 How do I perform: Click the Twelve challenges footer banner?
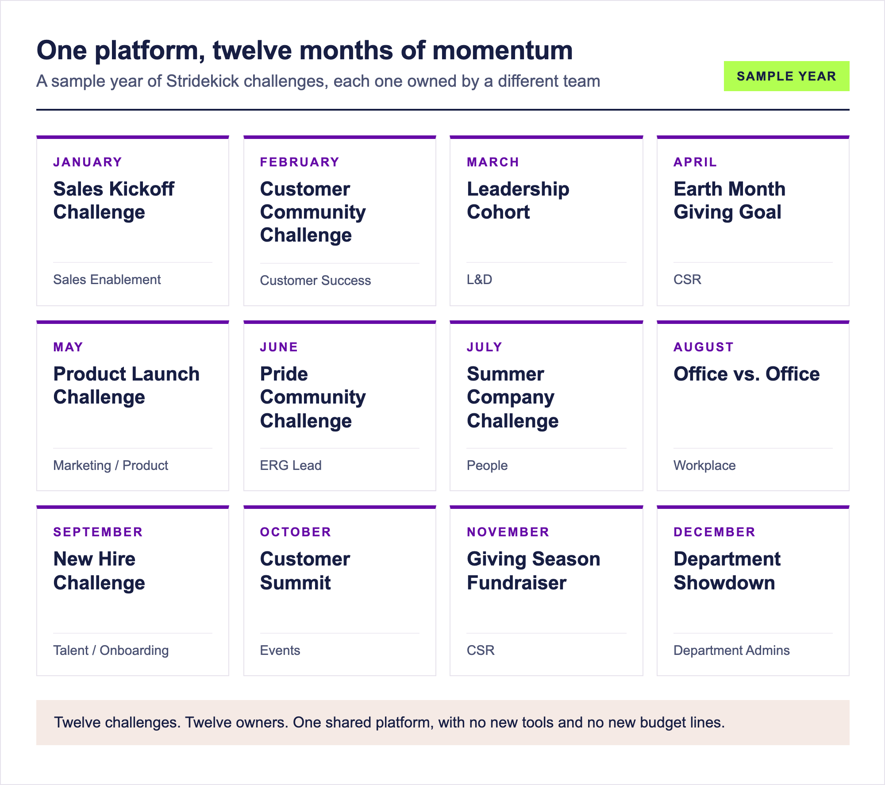(x=443, y=723)
